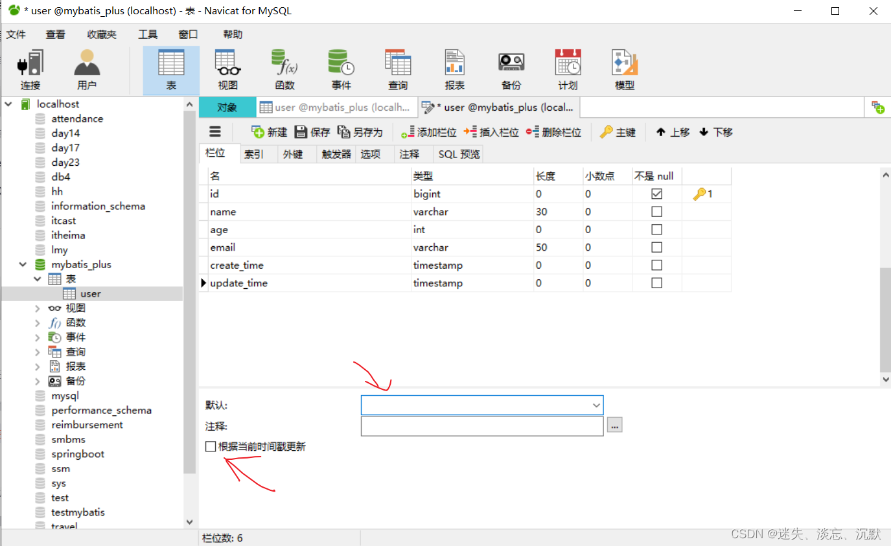Viewport: 891px width, 546px height.
Task: Open the 工具 menu
Action: tap(148, 34)
